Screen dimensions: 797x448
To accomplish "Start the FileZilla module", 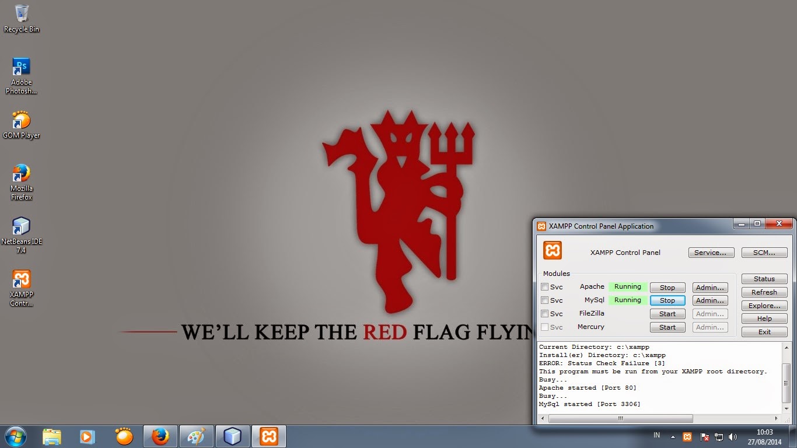I will tap(667, 314).
